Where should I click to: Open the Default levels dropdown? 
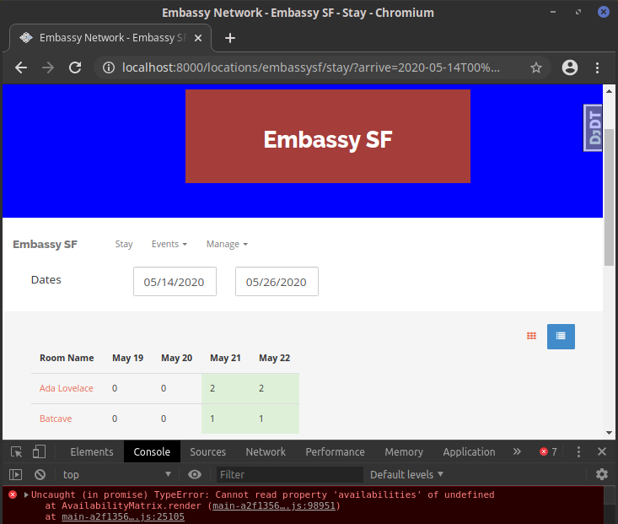[406, 475]
